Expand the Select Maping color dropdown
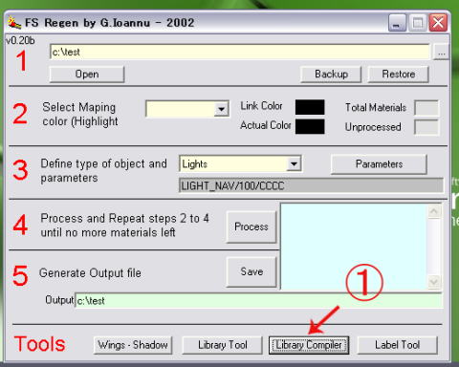The height and width of the screenshot is (367, 459). coord(221,109)
